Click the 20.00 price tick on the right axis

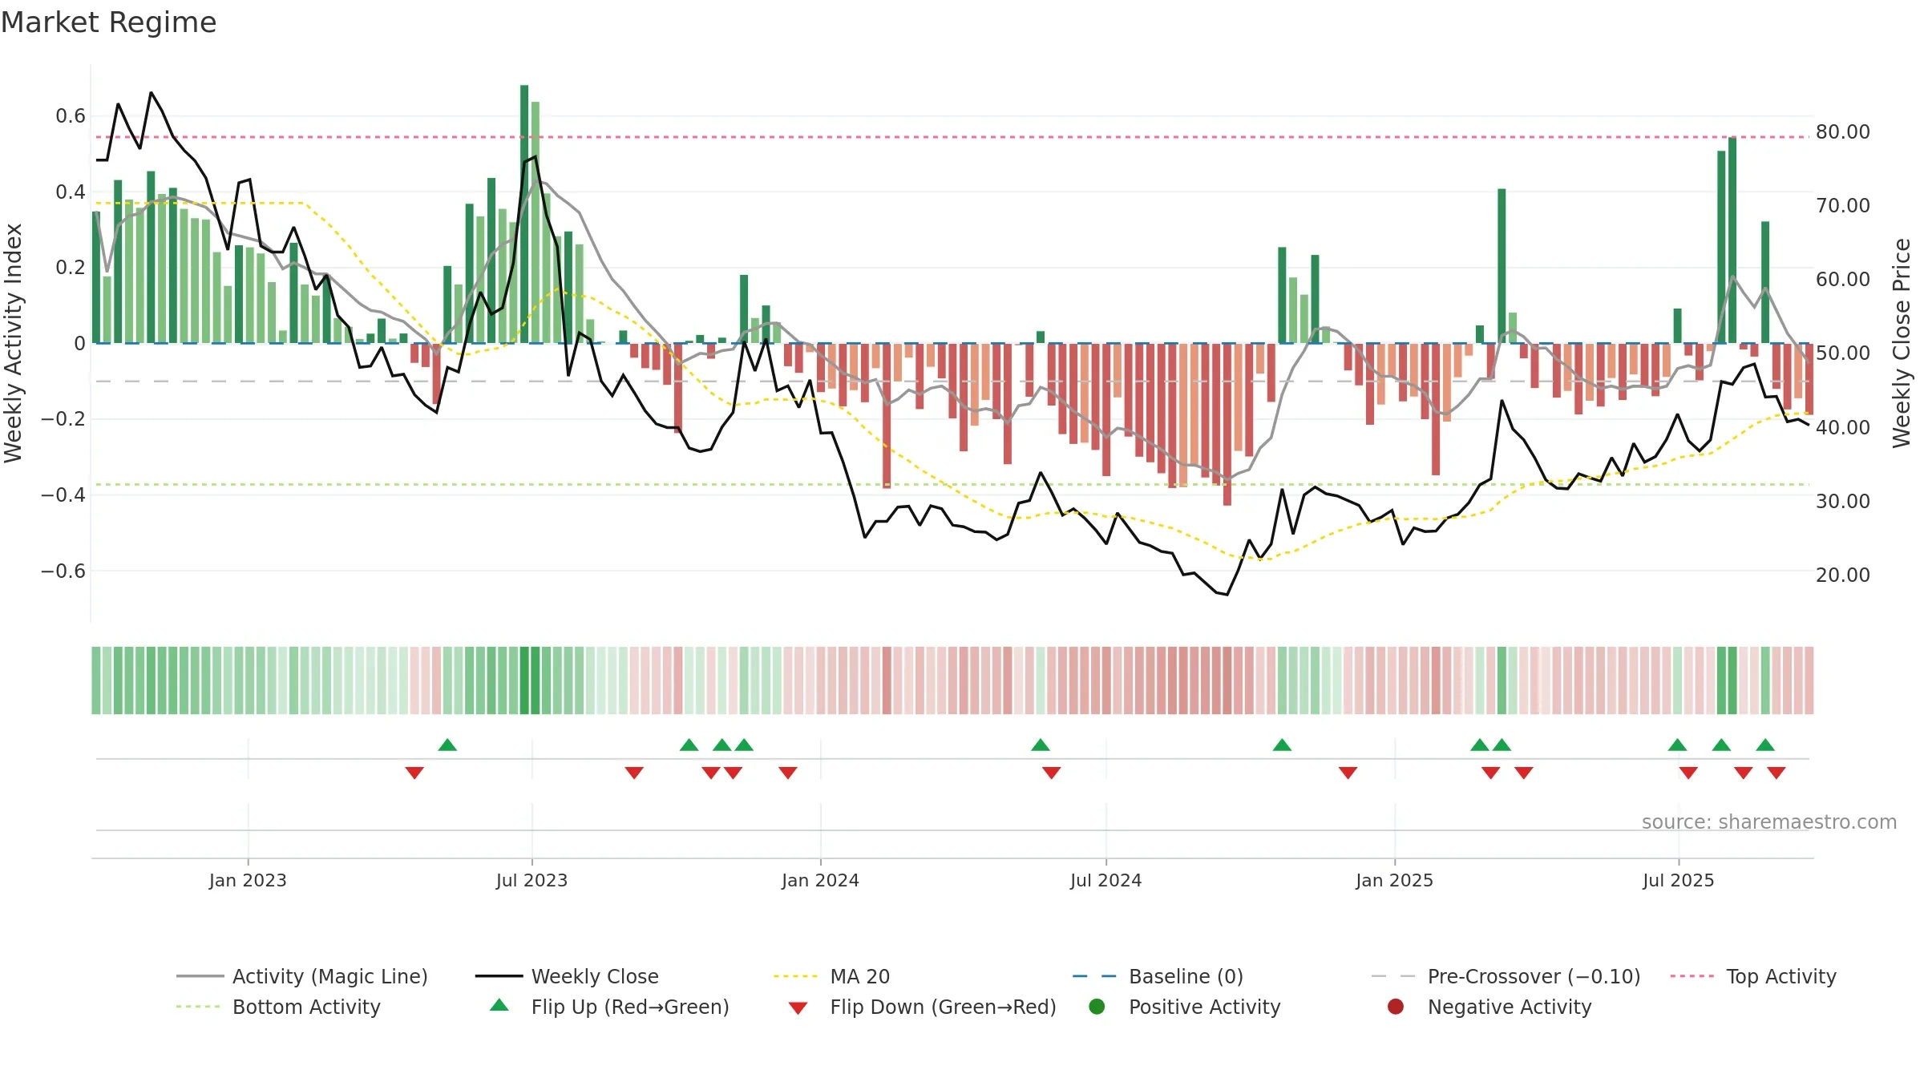click(x=1843, y=575)
